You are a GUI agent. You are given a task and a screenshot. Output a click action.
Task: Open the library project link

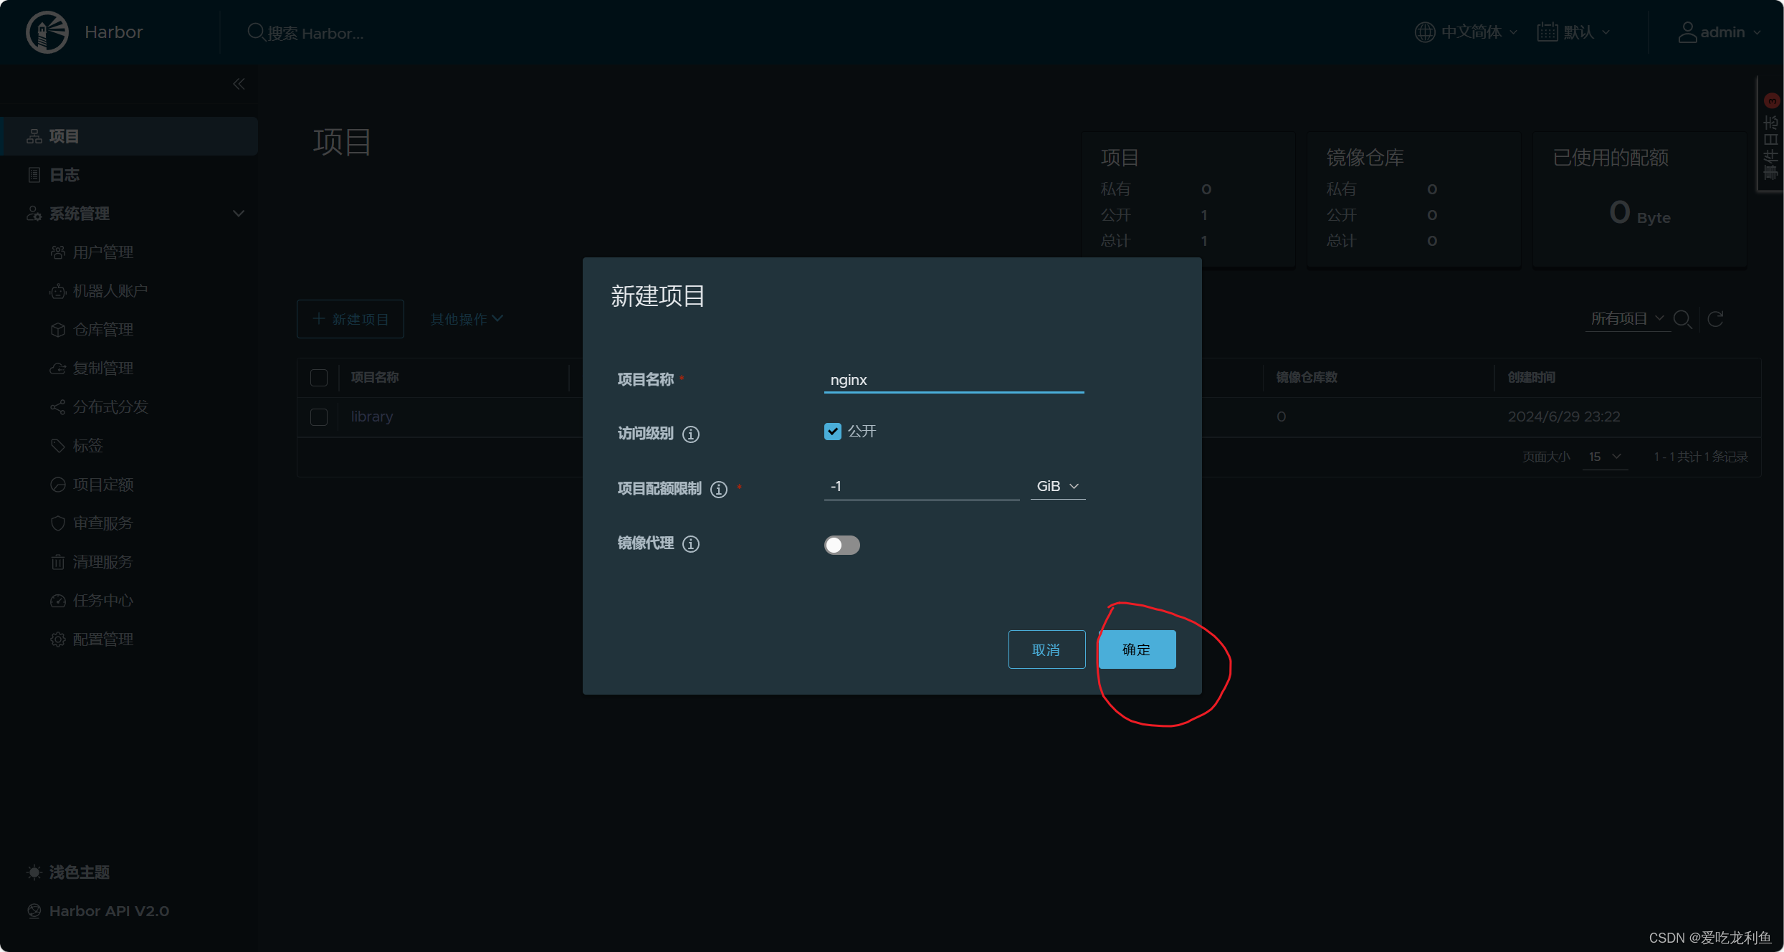pyautogui.click(x=372, y=416)
